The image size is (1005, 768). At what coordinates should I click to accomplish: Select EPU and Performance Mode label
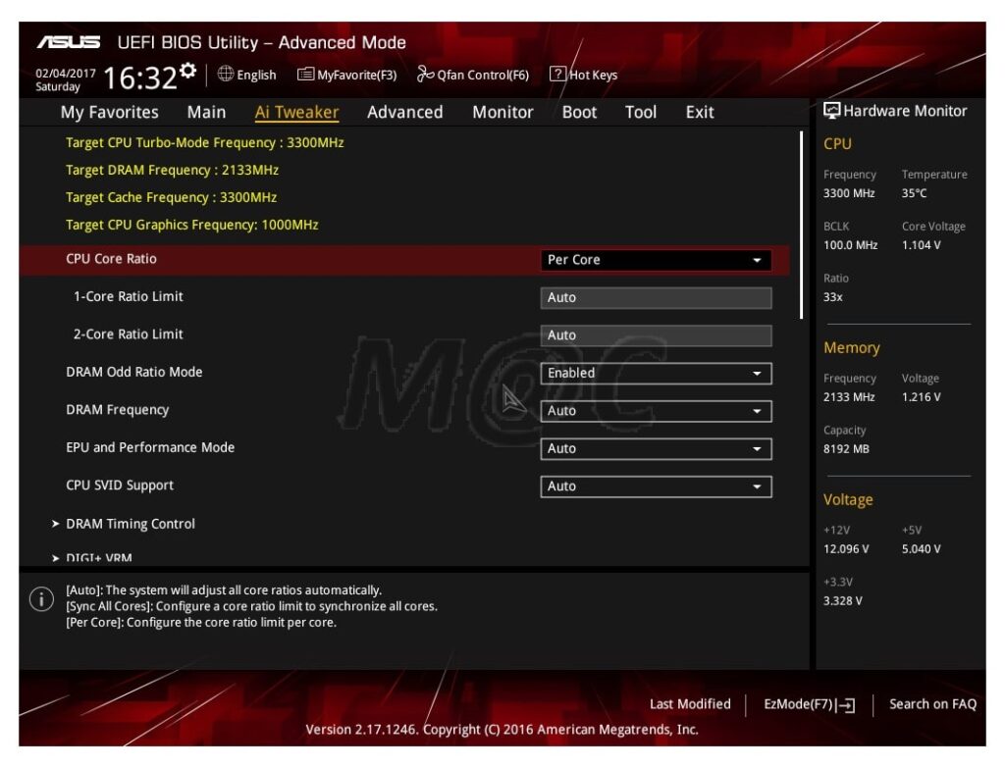[x=150, y=447]
